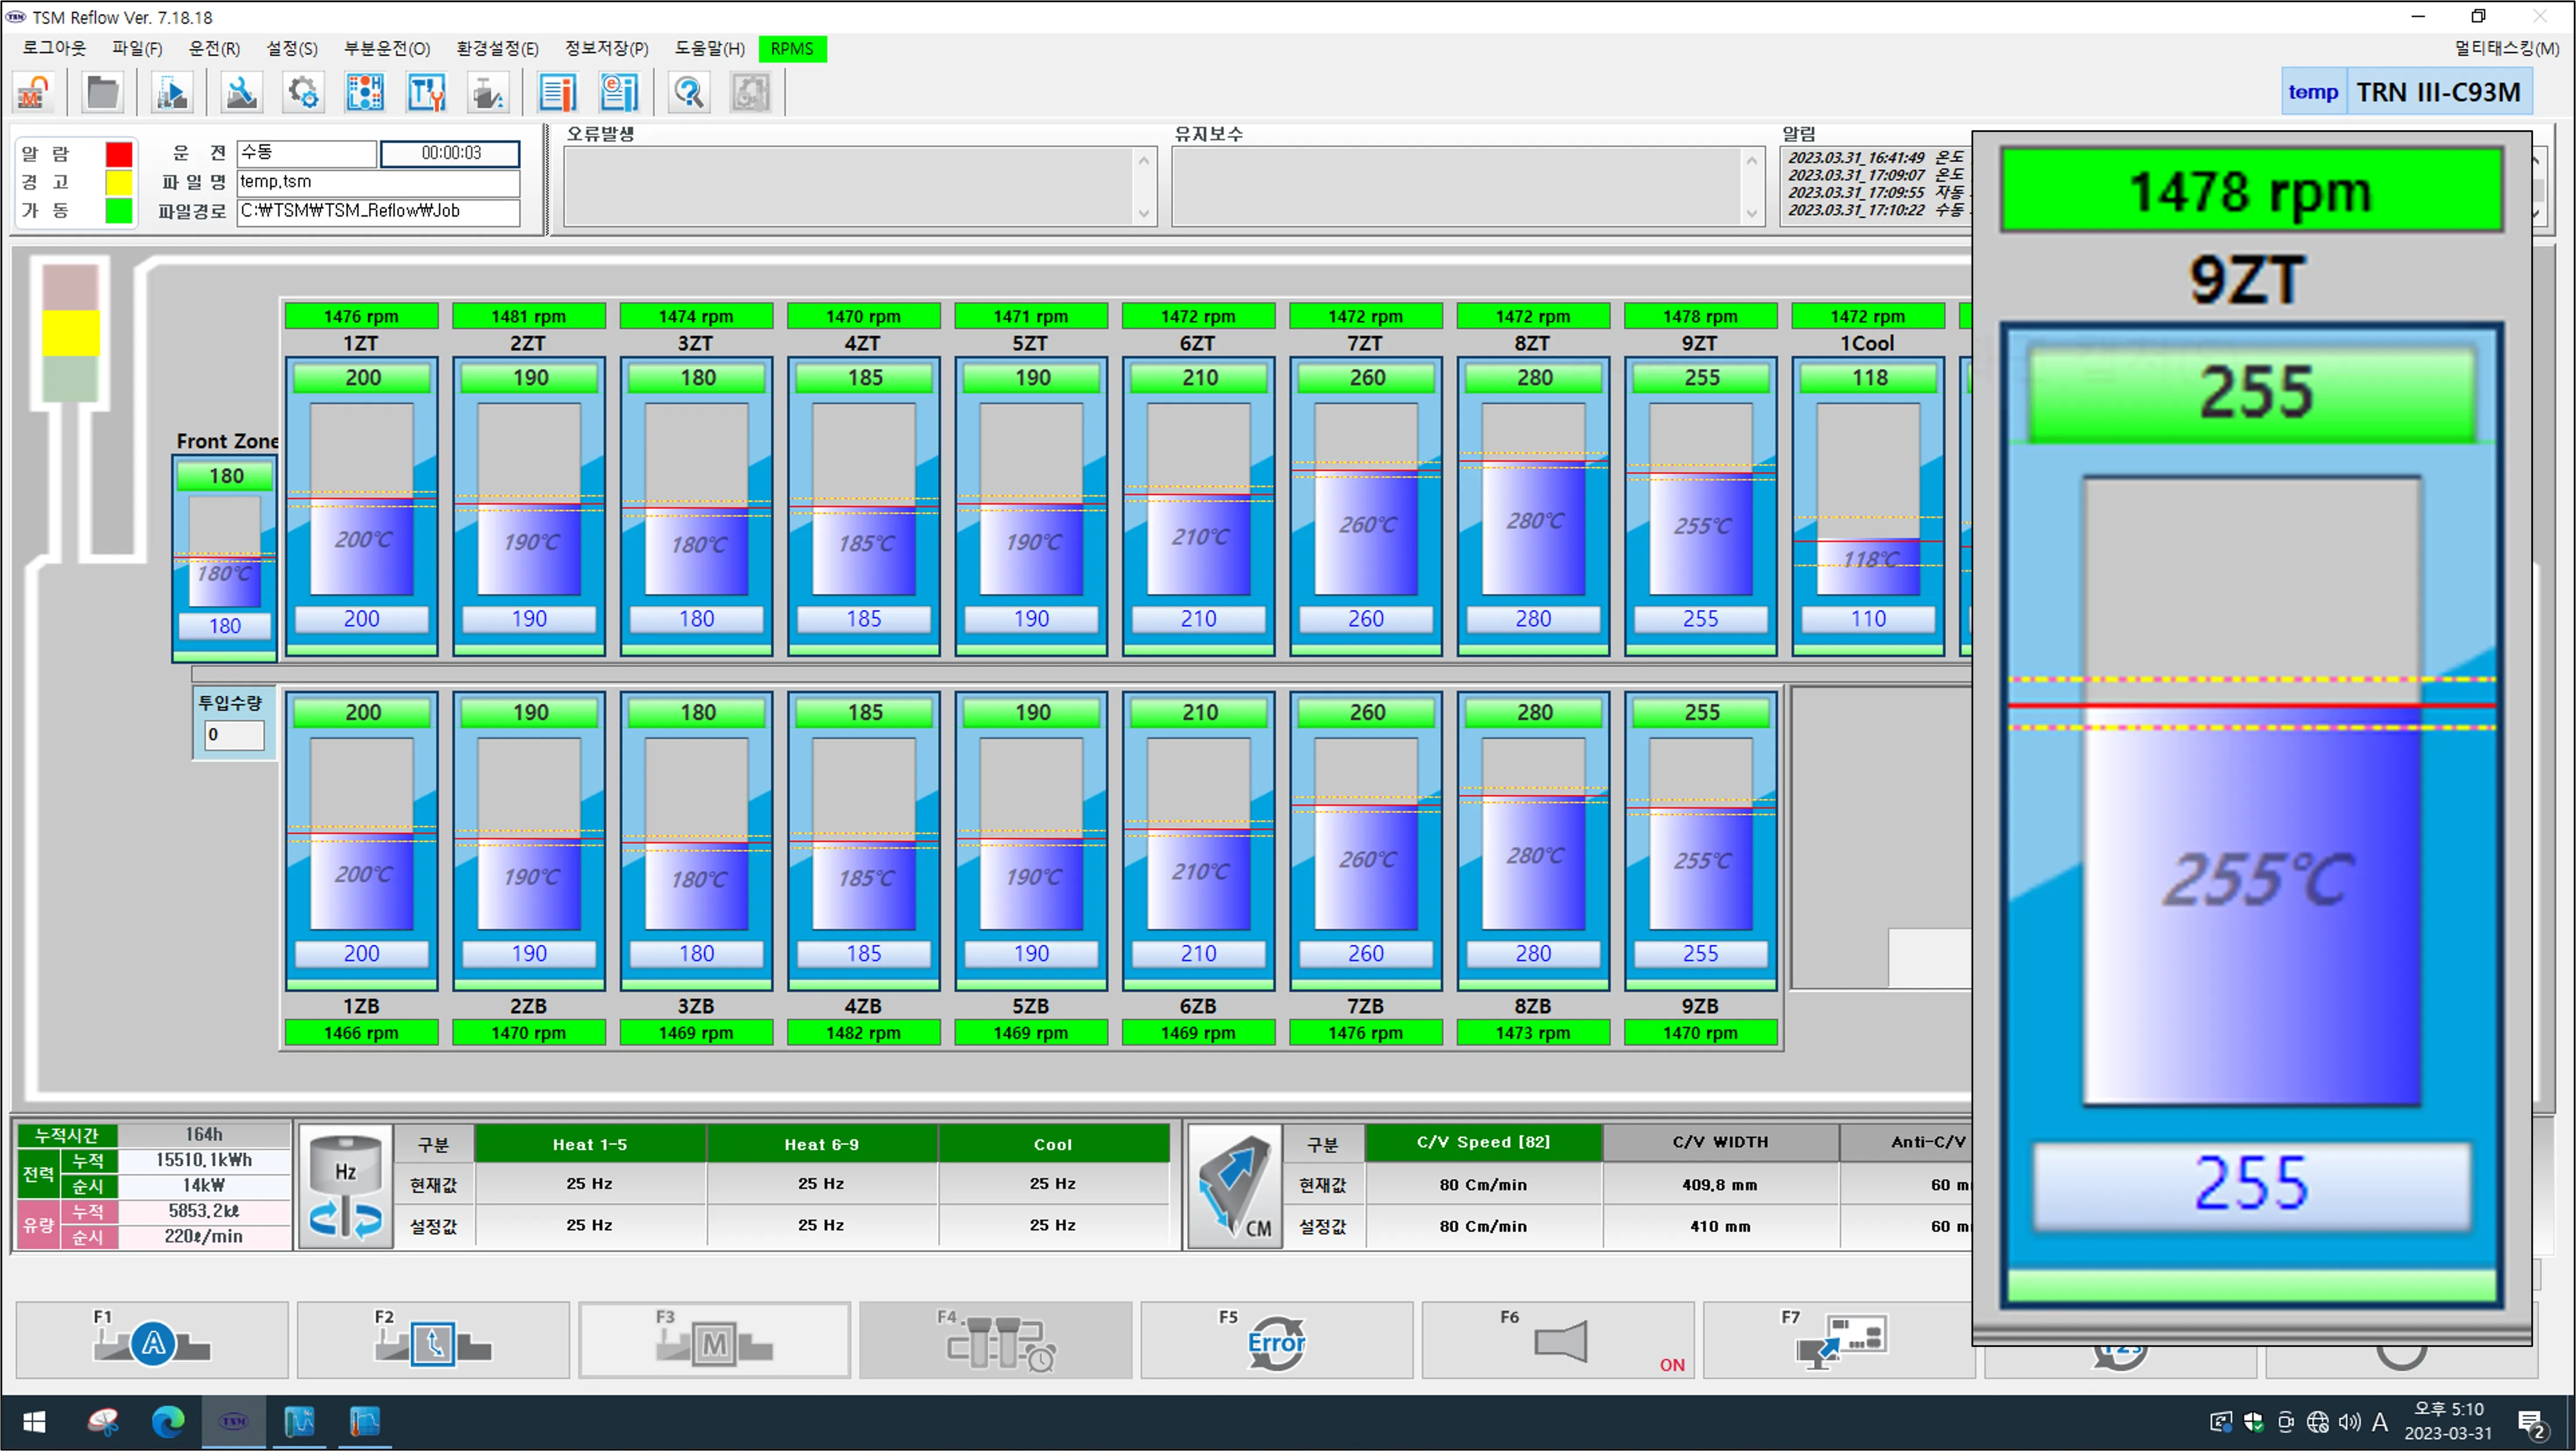
Task: Click the 4ZB 1482 rpm indicator
Action: pos(863,1033)
